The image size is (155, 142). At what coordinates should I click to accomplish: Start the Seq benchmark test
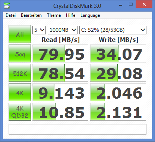pos(20,53)
